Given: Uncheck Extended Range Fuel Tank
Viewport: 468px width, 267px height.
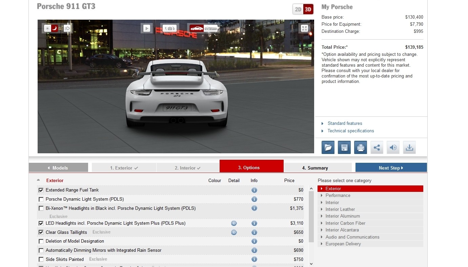Looking at the screenshot, I should click(x=41, y=190).
